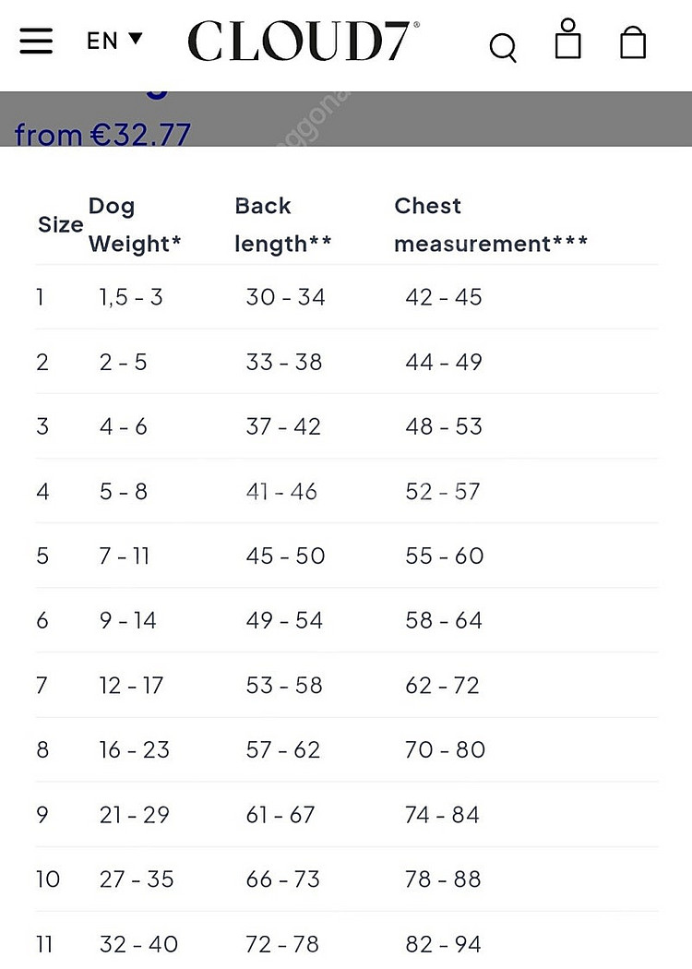This screenshot has height=969, width=692.
Task: Click the size 1 row weight 1,5 - 3
Action: (x=131, y=297)
